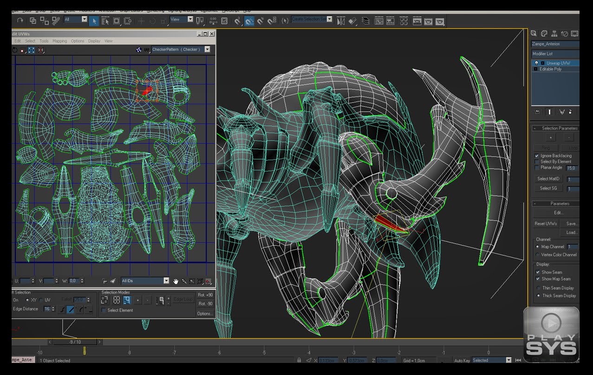Open the View reference coordinate dropdown
The height and width of the screenshot is (375, 593).
190,19
